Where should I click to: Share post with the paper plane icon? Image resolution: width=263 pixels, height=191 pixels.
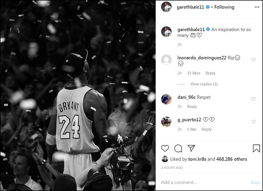point(191,148)
